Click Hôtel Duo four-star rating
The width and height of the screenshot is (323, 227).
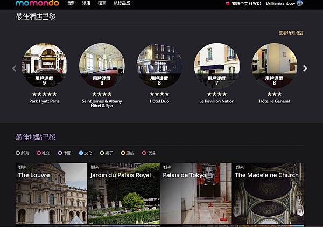tap(159, 94)
